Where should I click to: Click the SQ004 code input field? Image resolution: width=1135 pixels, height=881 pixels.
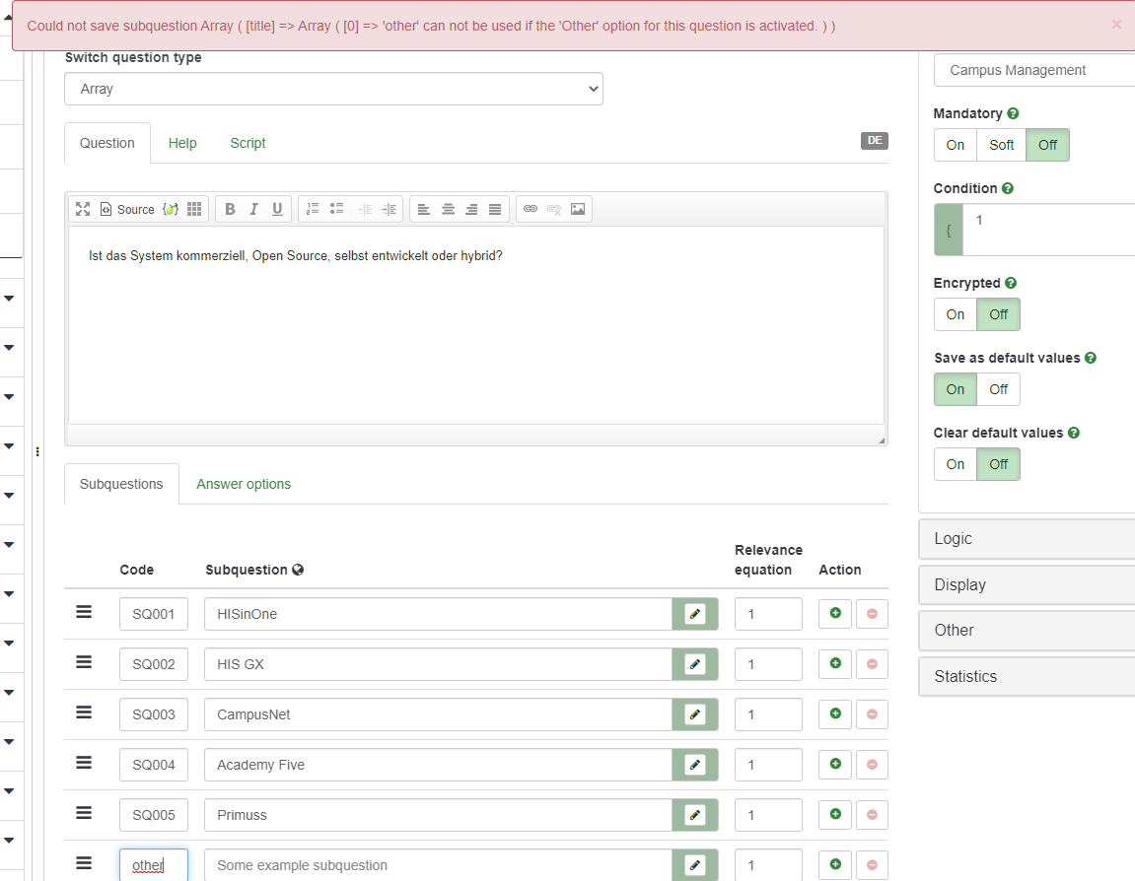pyautogui.click(x=154, y=765)
